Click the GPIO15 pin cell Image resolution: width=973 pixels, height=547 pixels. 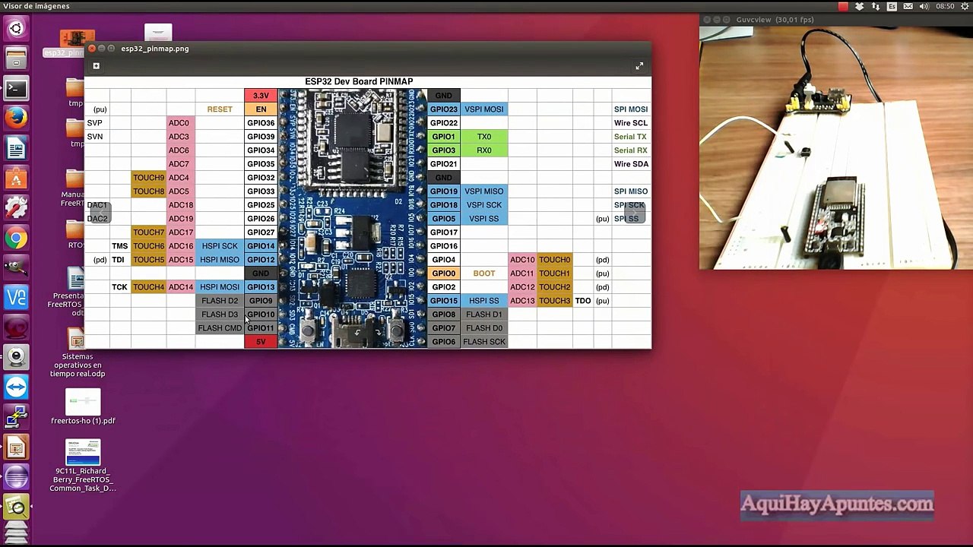coord(444,301)
